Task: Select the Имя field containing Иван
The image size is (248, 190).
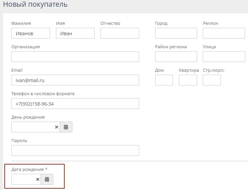Action: coord(75,33)
